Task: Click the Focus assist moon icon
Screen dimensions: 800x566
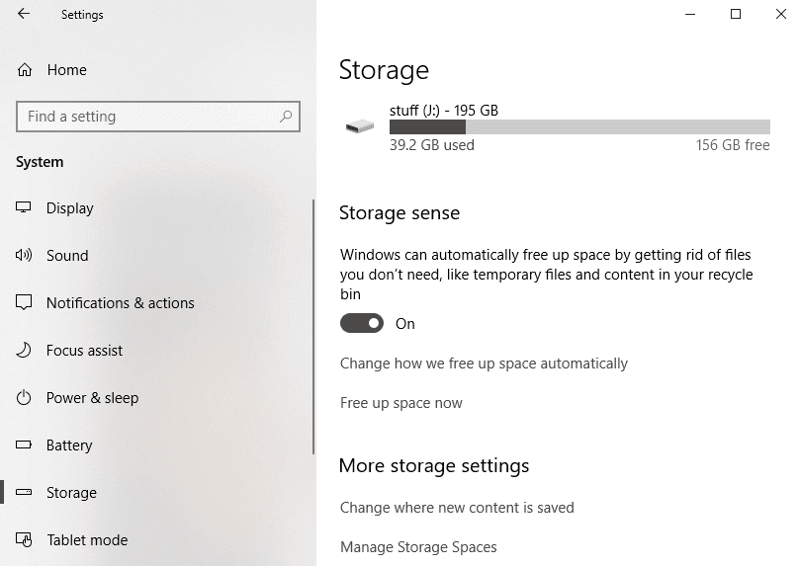Action: coord(25,351)
